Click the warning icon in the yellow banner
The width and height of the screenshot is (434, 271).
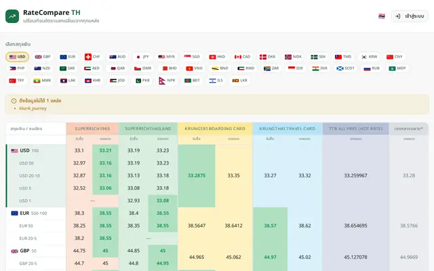pyautogui.click(x=14, y=101)
